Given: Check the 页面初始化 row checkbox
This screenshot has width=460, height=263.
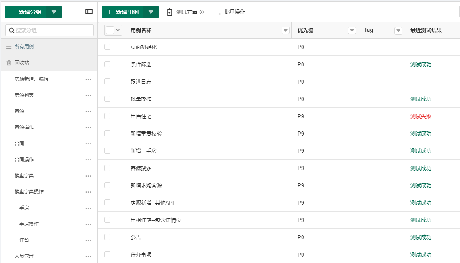Looking at the screenshot, I should tap(108, 47).
